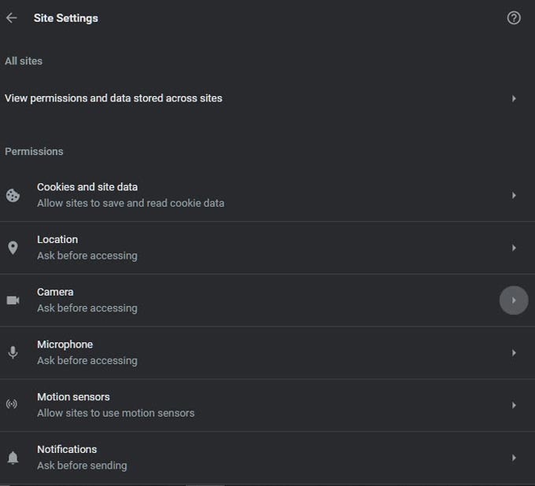Viewport: 535px width, 486px height.
Task: Expand the Microphone row arrow
Action: coord(514,353)
